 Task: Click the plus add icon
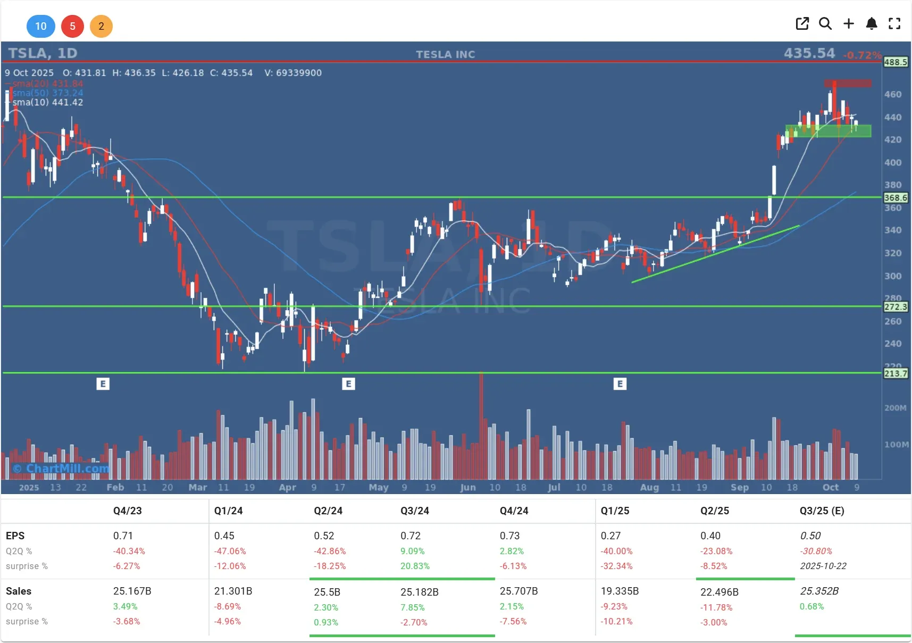pyautogui.click(x=849, y=23)
